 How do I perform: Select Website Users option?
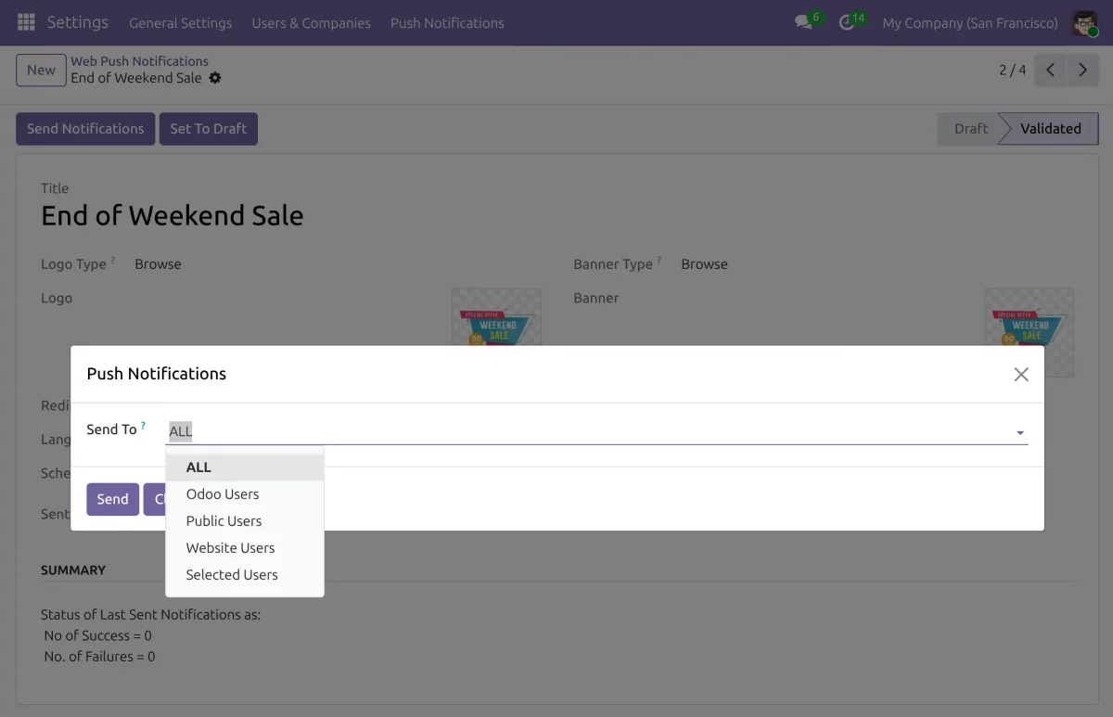tap(245, 548)
